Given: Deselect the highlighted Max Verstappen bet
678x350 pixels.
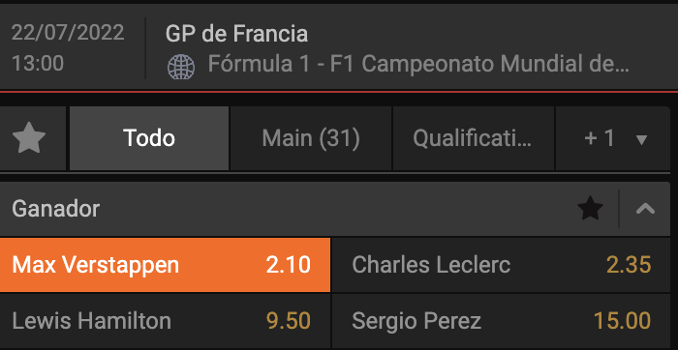Looking at the screenshot, I should pos(165,265).
